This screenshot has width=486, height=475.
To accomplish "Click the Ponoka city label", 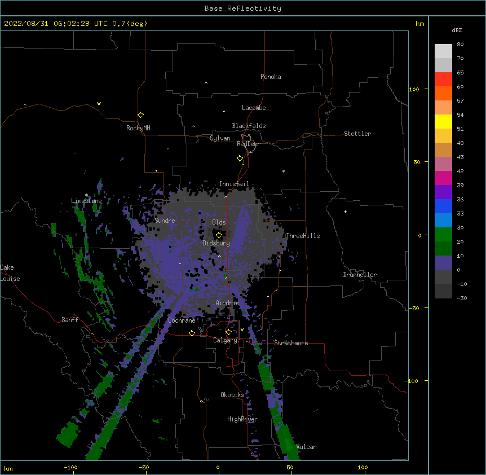I will coord(271,77).
